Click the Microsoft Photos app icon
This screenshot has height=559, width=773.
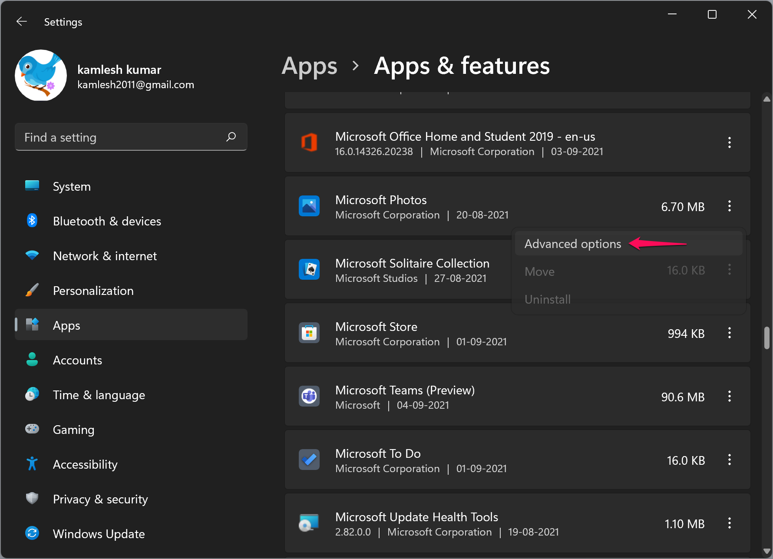click(309, 206)
